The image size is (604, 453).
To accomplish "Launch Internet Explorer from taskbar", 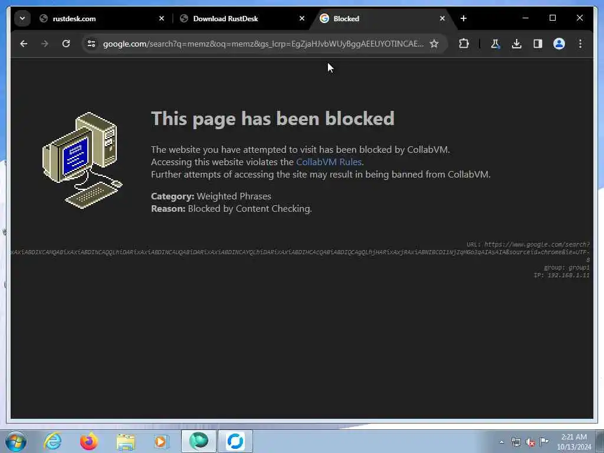I will (x=52, y=441).
